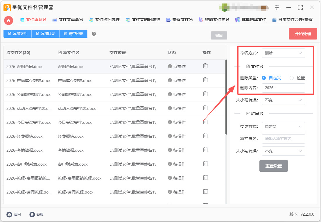Select the 自定义 delete type radio
The height and width of the screenshot is (222, 321).
(264, 78)
